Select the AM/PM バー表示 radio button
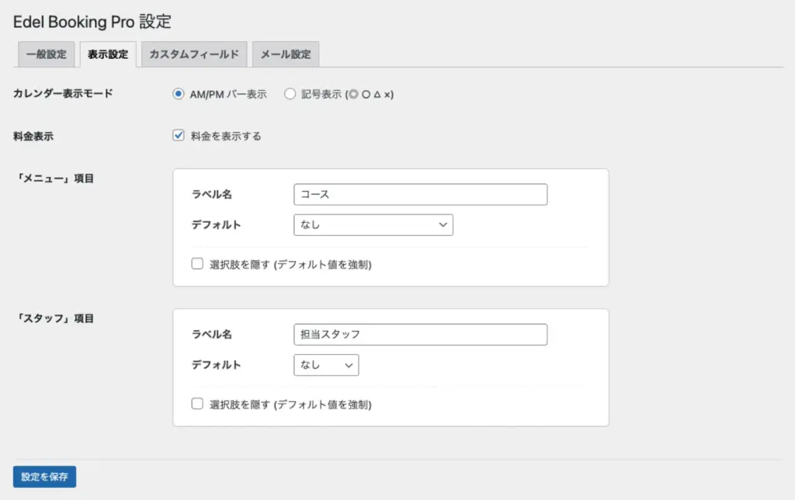Image resolution: width=795 pixels, height=500 pixels. tap(179, 94)
